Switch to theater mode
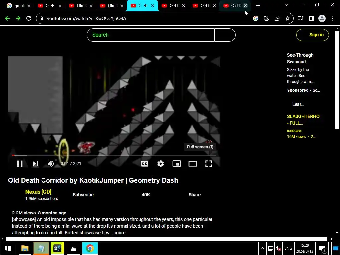This screenshot has width=340, height=255. (x=193, y=164)
